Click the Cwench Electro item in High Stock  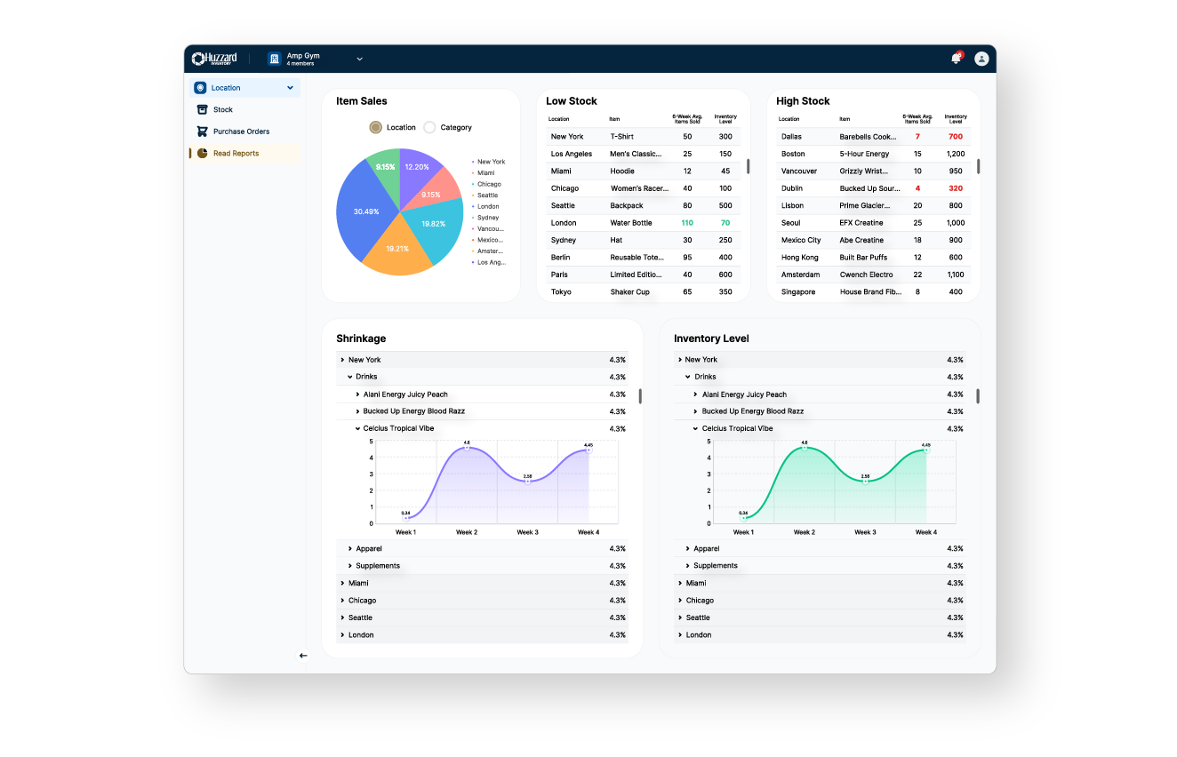tap(867, 275)
